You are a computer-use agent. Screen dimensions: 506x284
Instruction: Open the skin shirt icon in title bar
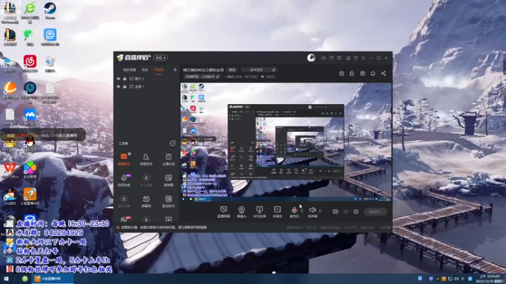tap(355, 58)
